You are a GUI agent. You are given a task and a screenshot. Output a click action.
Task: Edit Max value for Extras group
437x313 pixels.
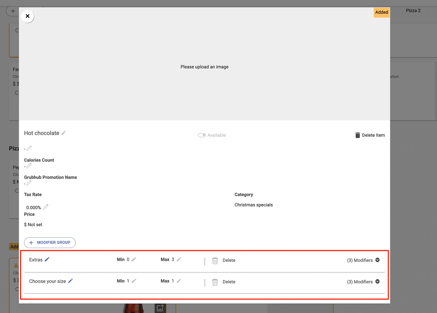point(179,260)
